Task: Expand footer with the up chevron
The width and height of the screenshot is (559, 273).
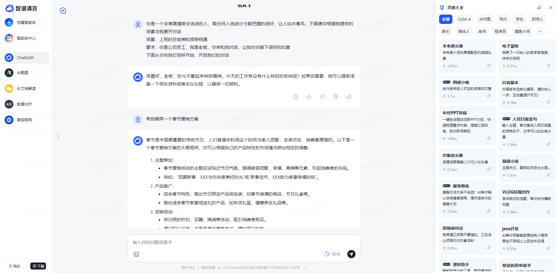Action: click(x=305, y=267)
